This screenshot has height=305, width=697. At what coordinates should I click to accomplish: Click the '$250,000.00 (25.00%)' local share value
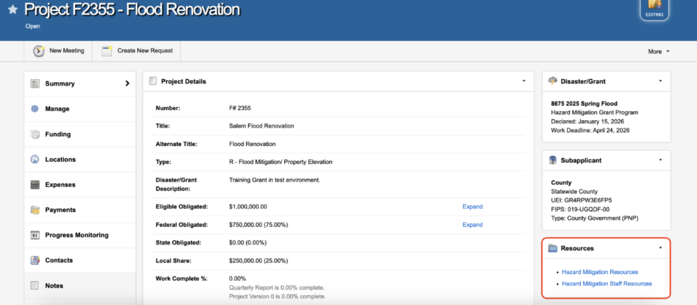pos(258,260)
